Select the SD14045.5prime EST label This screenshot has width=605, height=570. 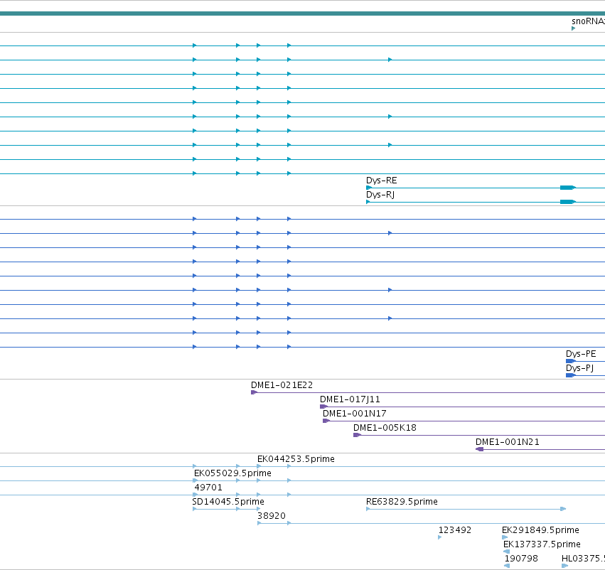click(228, 502)
